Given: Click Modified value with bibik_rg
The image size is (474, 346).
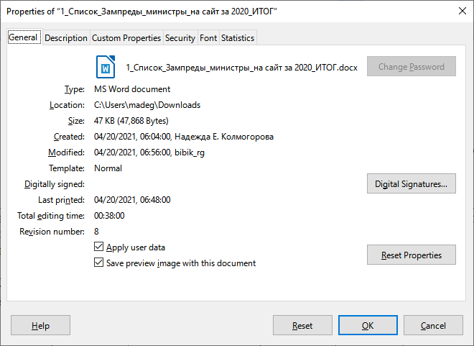Looking at the screenshot, I should click(149, 152).
